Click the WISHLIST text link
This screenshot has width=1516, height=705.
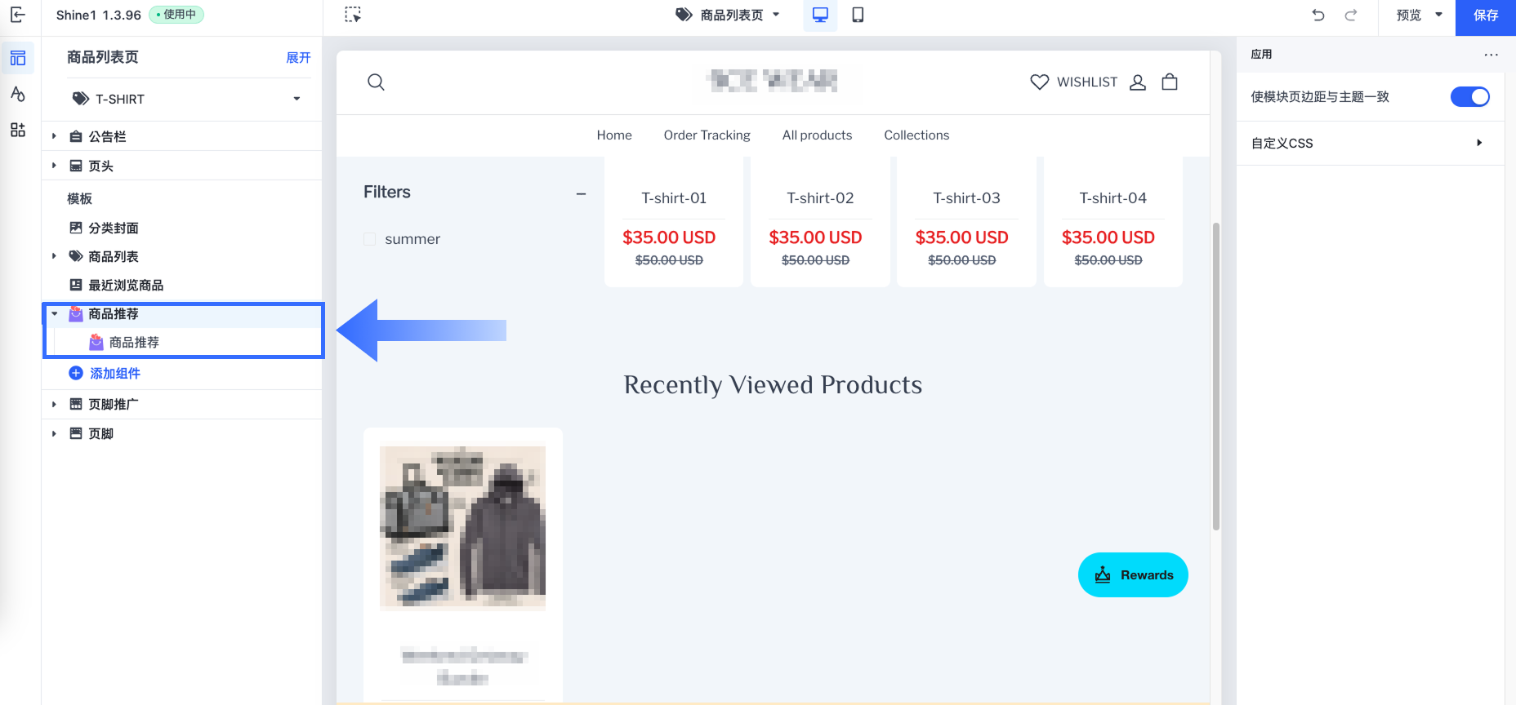[x=1087, y=82]
